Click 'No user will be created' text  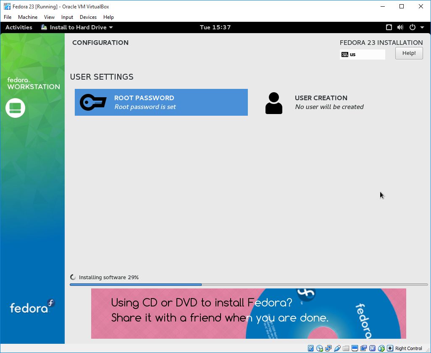(x=329, y=106)
